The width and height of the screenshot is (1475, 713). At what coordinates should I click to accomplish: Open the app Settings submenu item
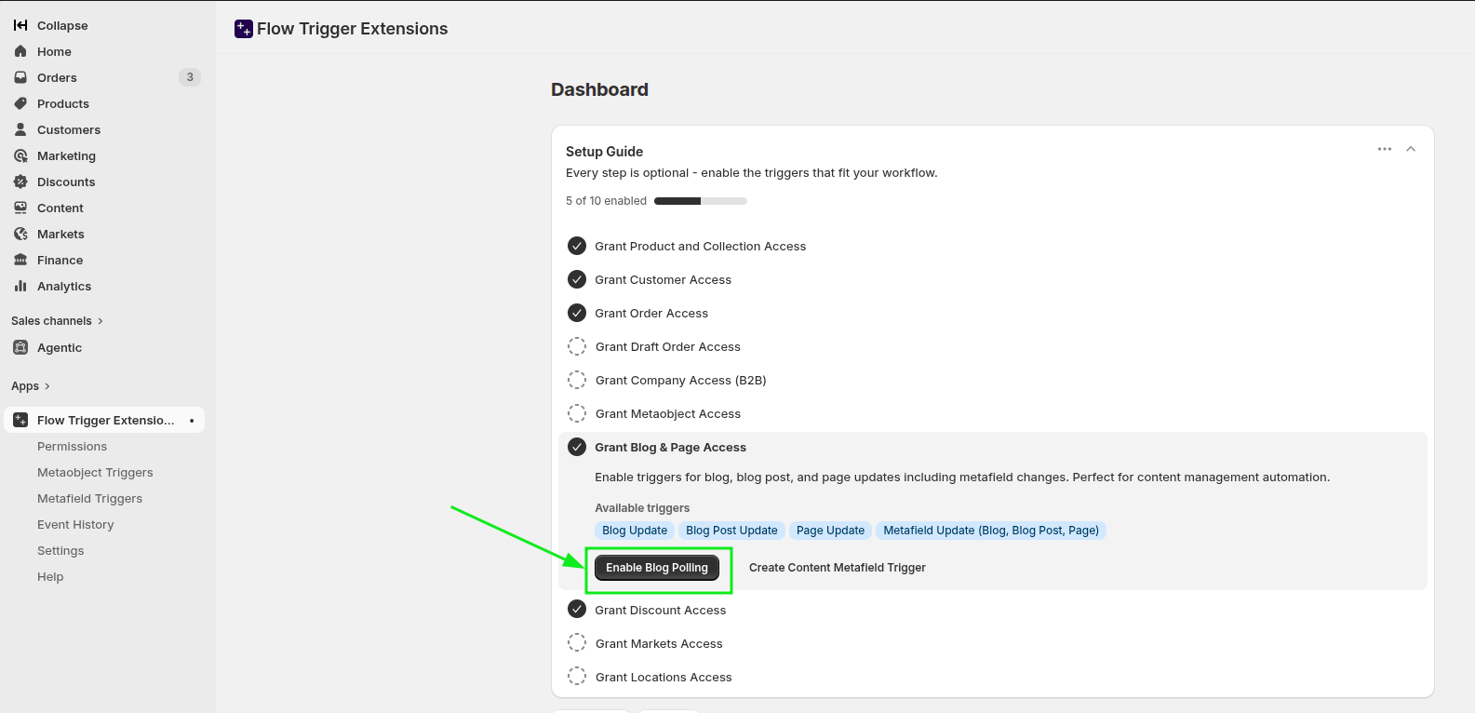pos(60,551)
